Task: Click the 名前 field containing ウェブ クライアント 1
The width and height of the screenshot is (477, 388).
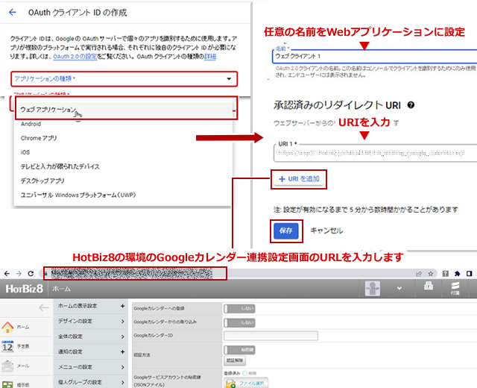Action: [x=375, y=57]
